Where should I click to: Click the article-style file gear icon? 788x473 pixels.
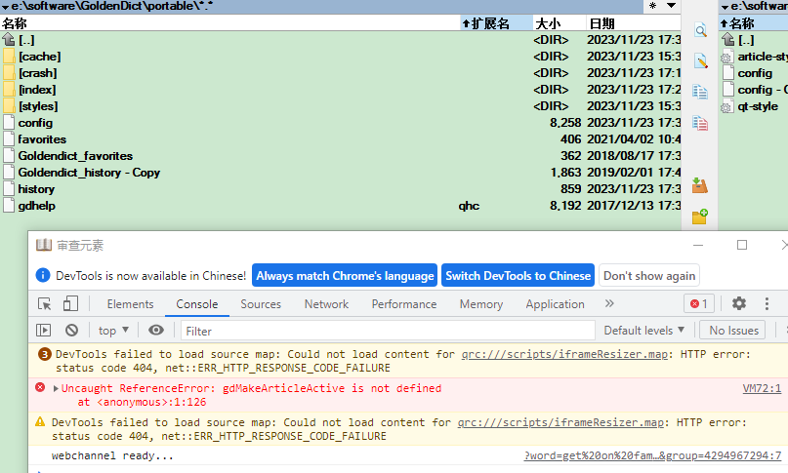pos(726,57)
